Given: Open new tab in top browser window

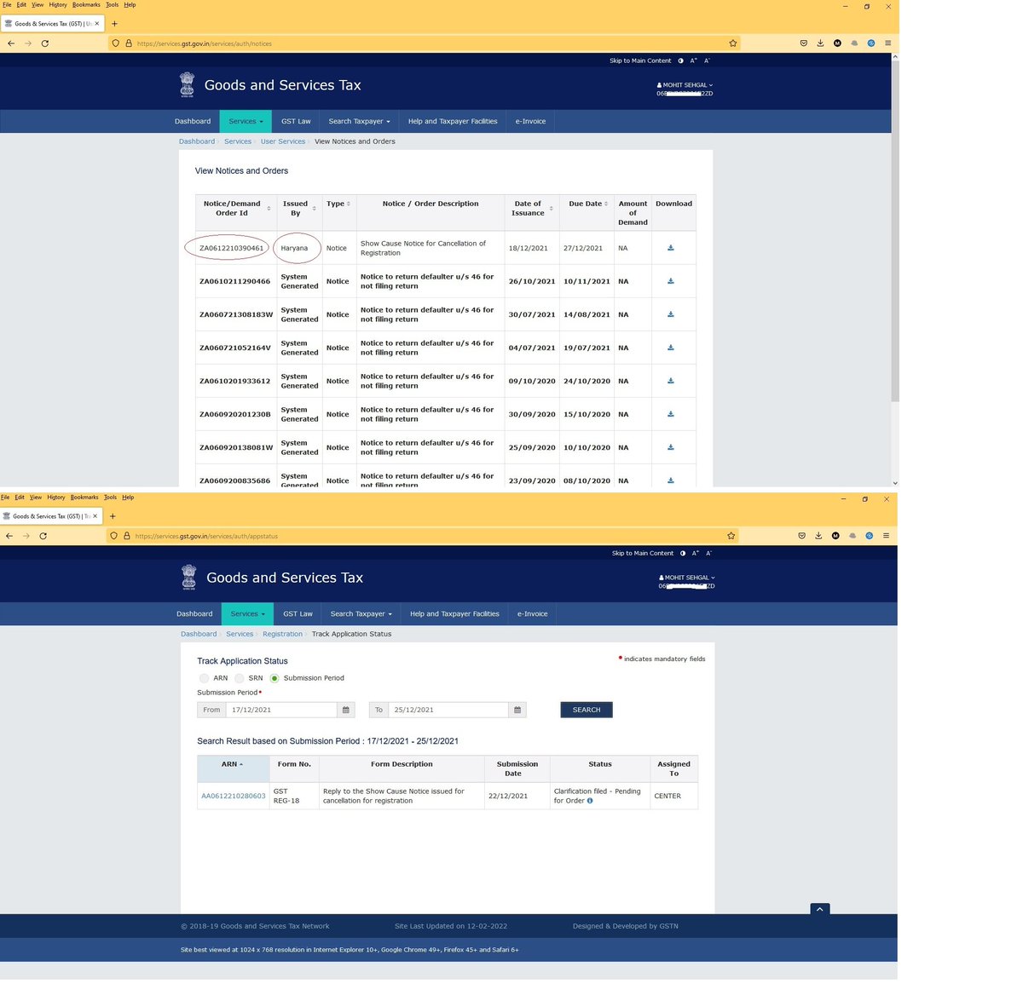Looking at the screenshot, I should [114, 24].
